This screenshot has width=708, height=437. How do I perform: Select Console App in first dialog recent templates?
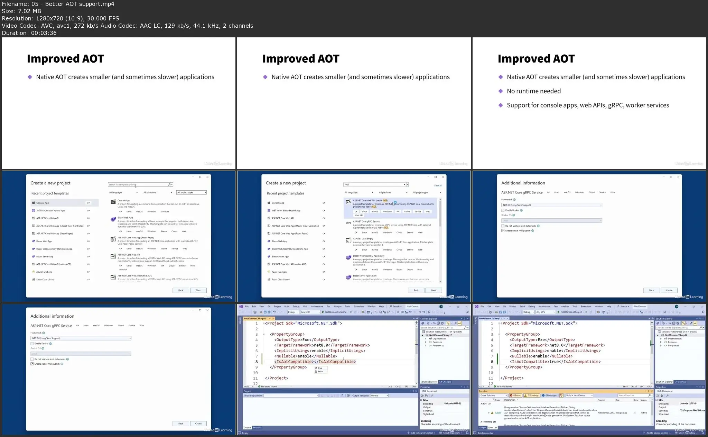pyautogui.click(x=64, y=203)
